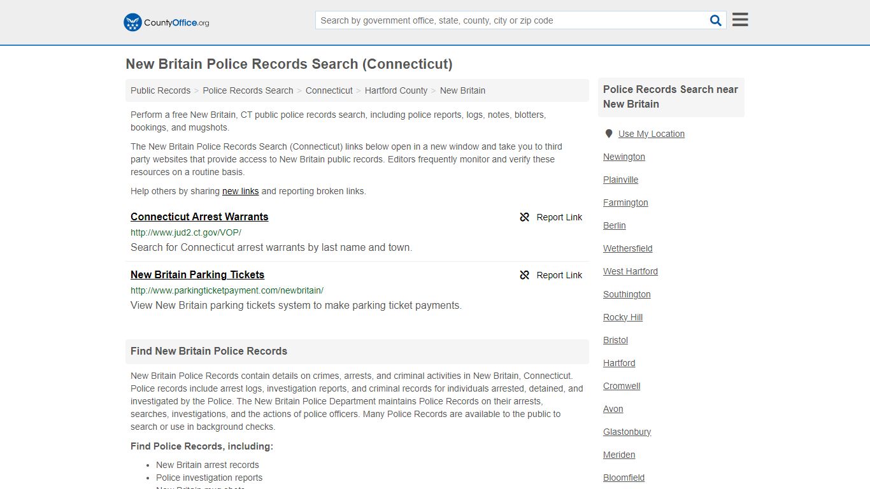Screen dimensions: 870x489
Task: Open Police Records Search breadcrumb
Action: pos(248,90)
